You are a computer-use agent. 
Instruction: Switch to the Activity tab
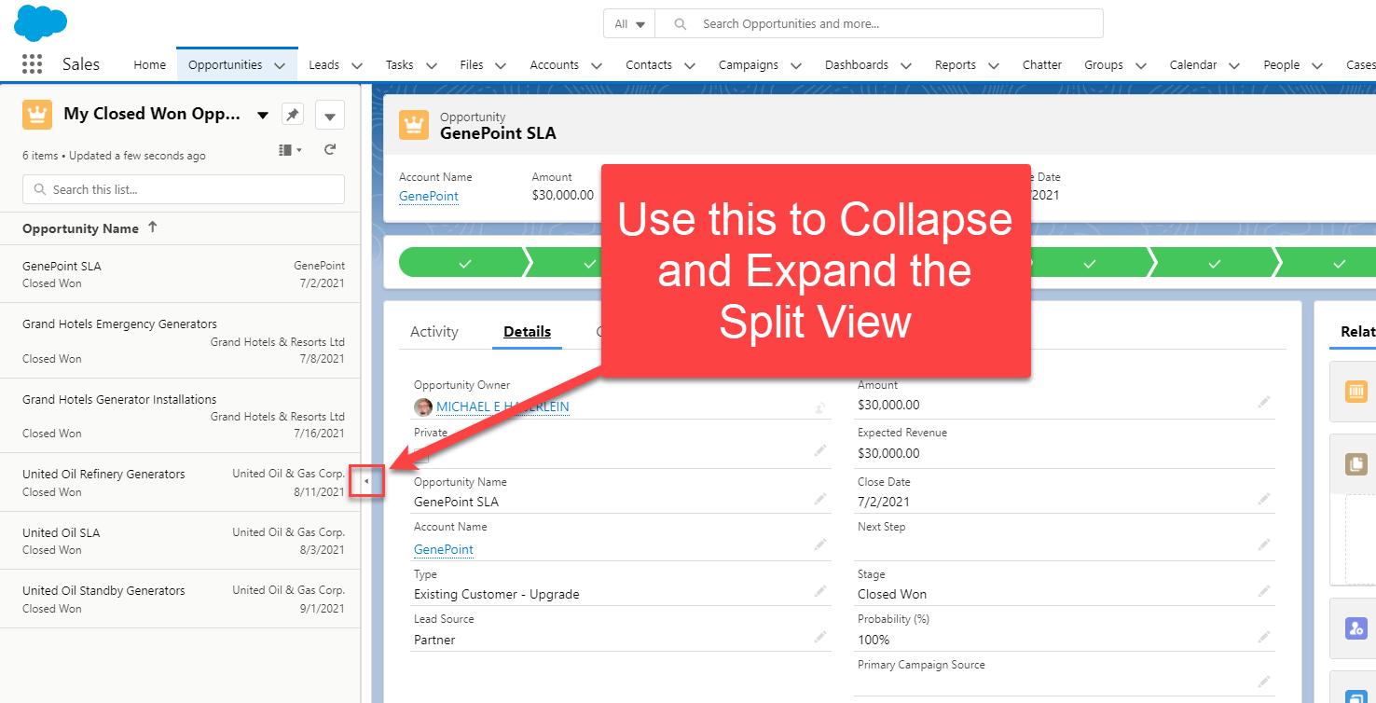(434, 331)
